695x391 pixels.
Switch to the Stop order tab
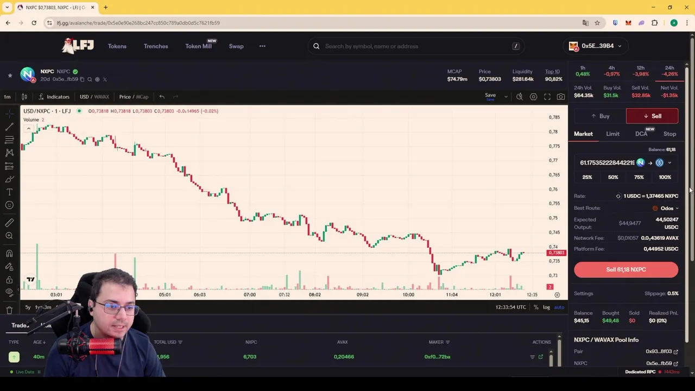(x=669, y=134)
